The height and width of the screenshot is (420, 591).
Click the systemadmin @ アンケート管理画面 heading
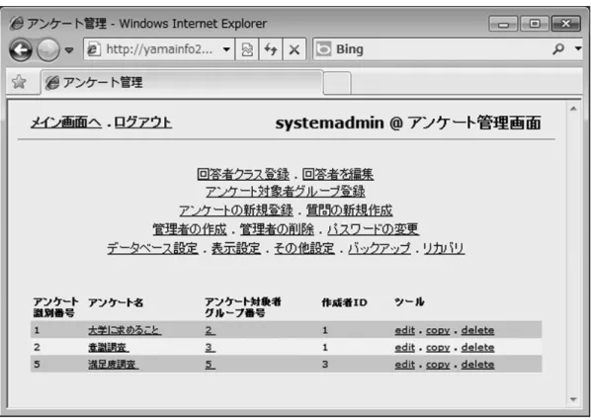(x=408, y=123)
